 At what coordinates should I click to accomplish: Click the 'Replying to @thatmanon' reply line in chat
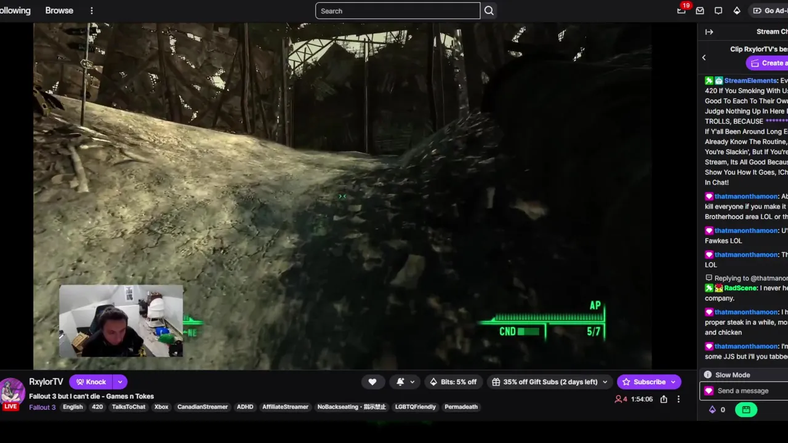pos(747,278)
